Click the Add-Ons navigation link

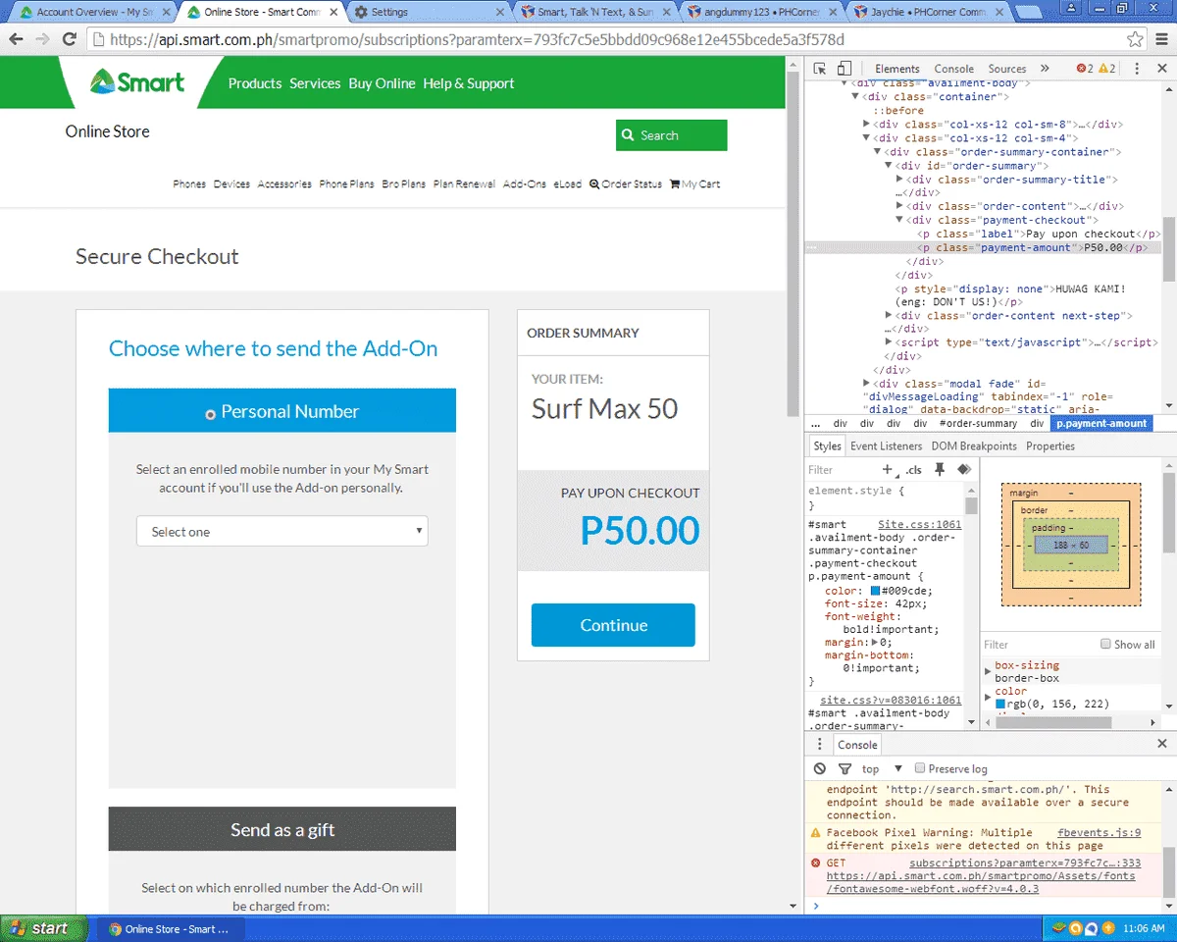(525, 183)
